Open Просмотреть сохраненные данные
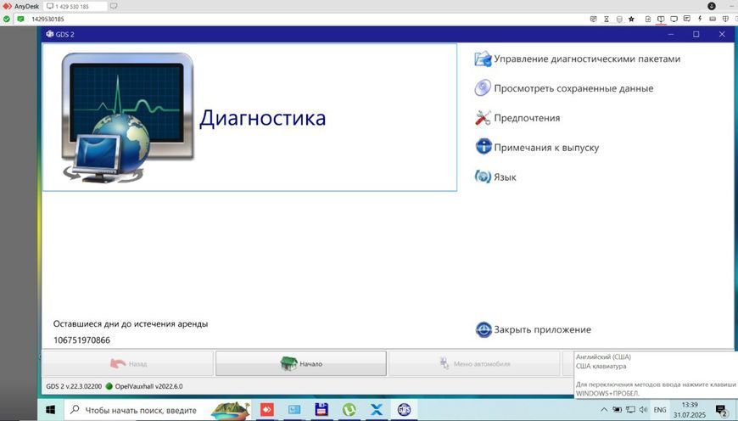Image resolution: width=738 pixels, height=421 pixels. (x=573, y=88)
